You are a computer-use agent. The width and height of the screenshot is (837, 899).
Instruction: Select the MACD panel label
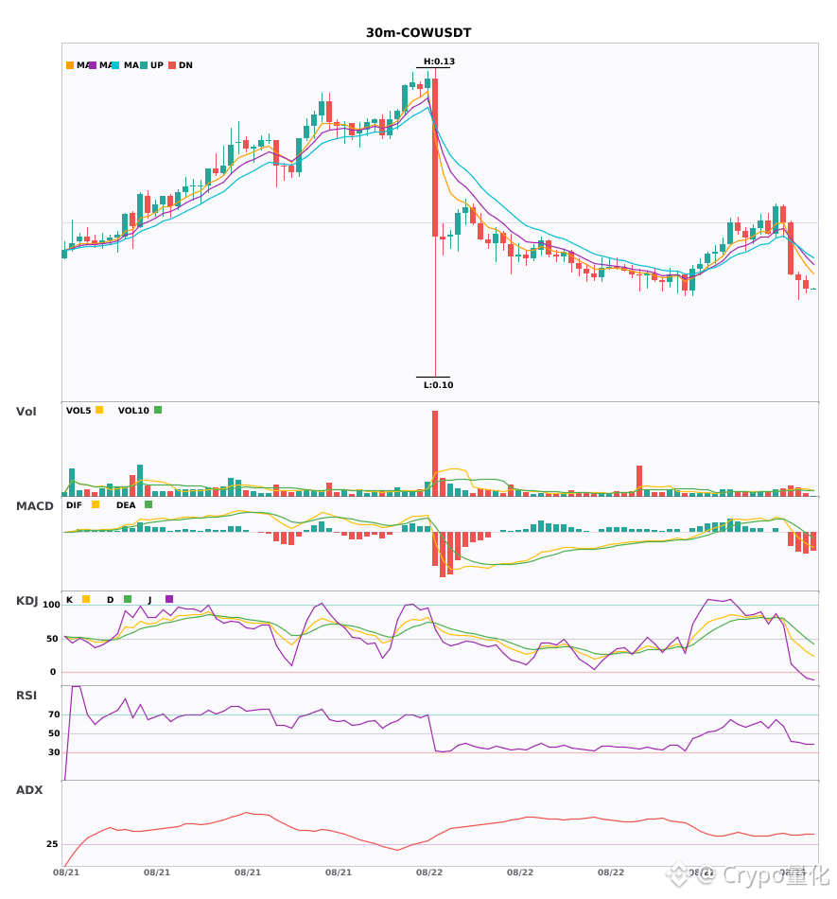tap(34, 506)
